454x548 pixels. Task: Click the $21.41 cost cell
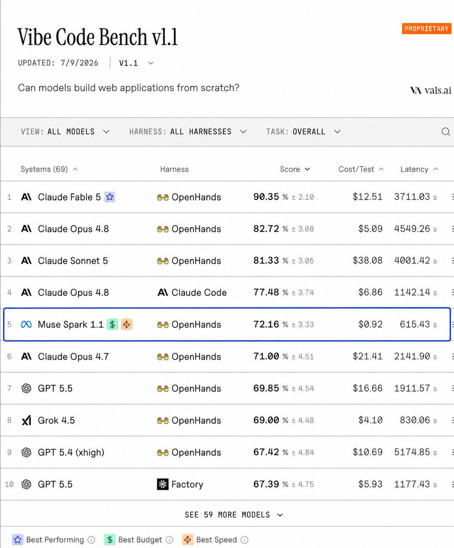pyautogui.click(x=368, y=357)
